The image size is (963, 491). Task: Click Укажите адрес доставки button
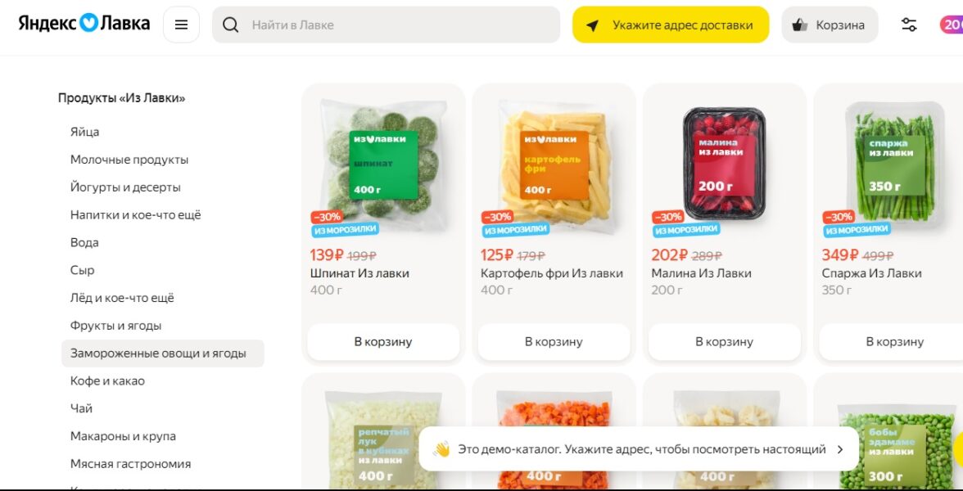click(671, 25)
